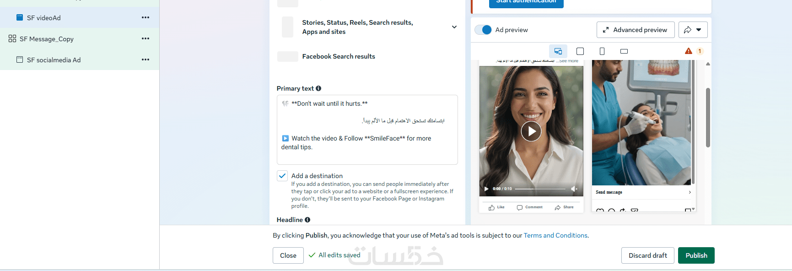Click Discard draft
The image size is (792, 271).
(648, 255)
